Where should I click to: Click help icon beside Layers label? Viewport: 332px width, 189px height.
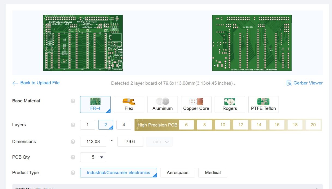point(73,125)
